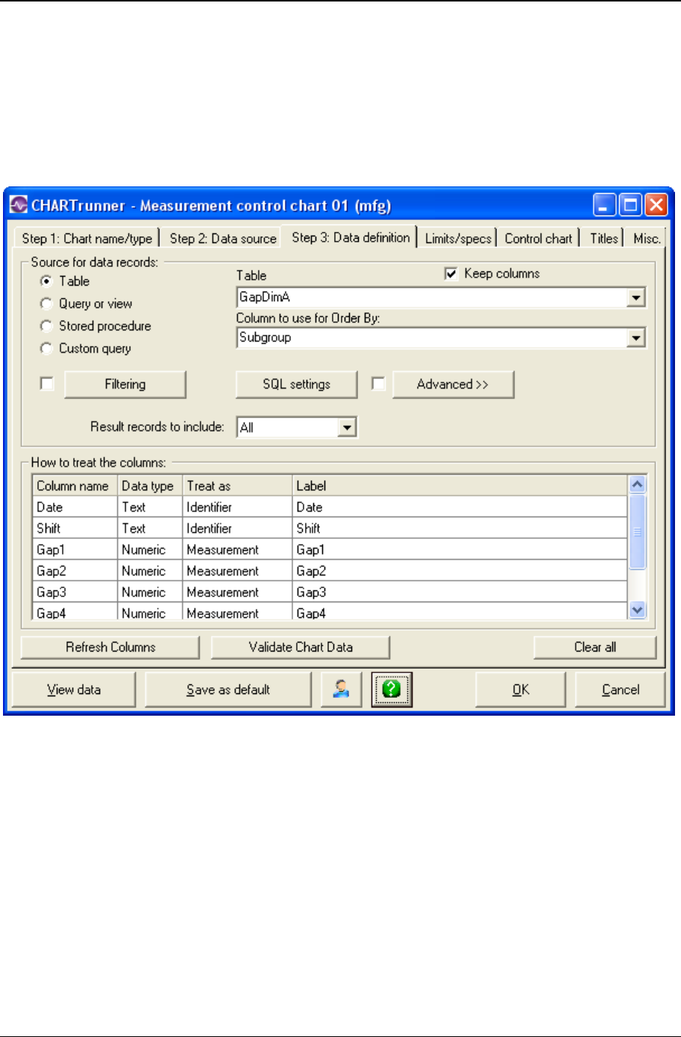Screen dimensions: 681x1037
Task: Click Validate Chart Data
Action: 301,647
